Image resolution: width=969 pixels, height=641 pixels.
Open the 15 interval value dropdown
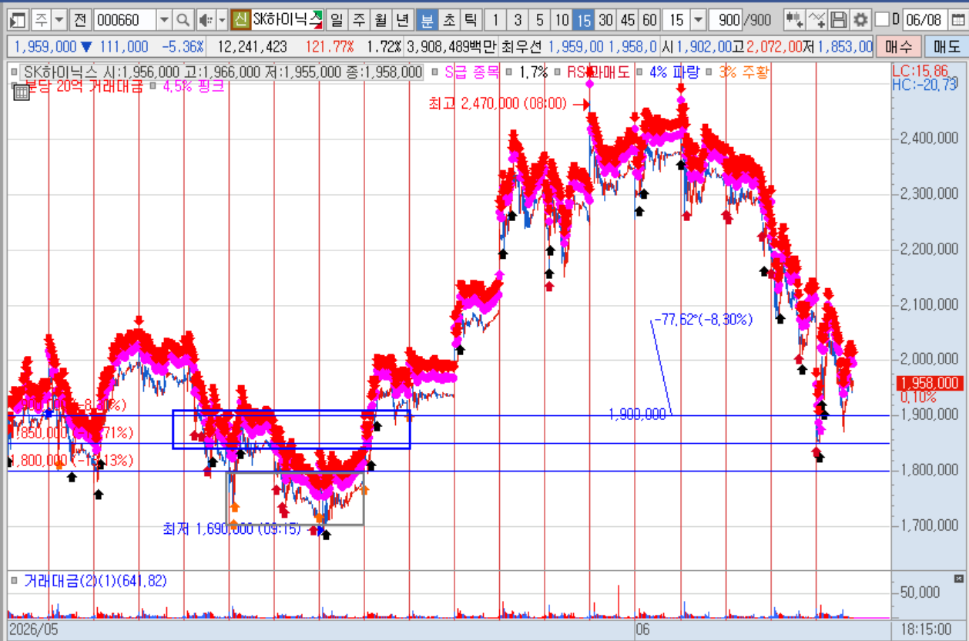click(x=698, y=19)
